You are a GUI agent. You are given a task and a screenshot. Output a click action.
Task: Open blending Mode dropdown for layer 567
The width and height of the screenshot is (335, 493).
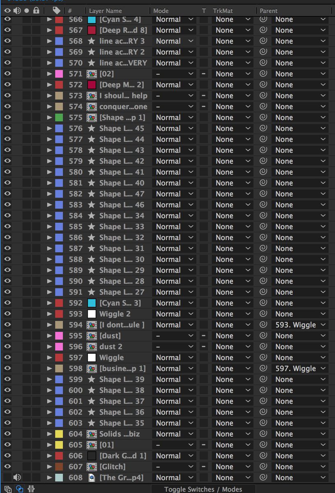(x=174, y=30)
